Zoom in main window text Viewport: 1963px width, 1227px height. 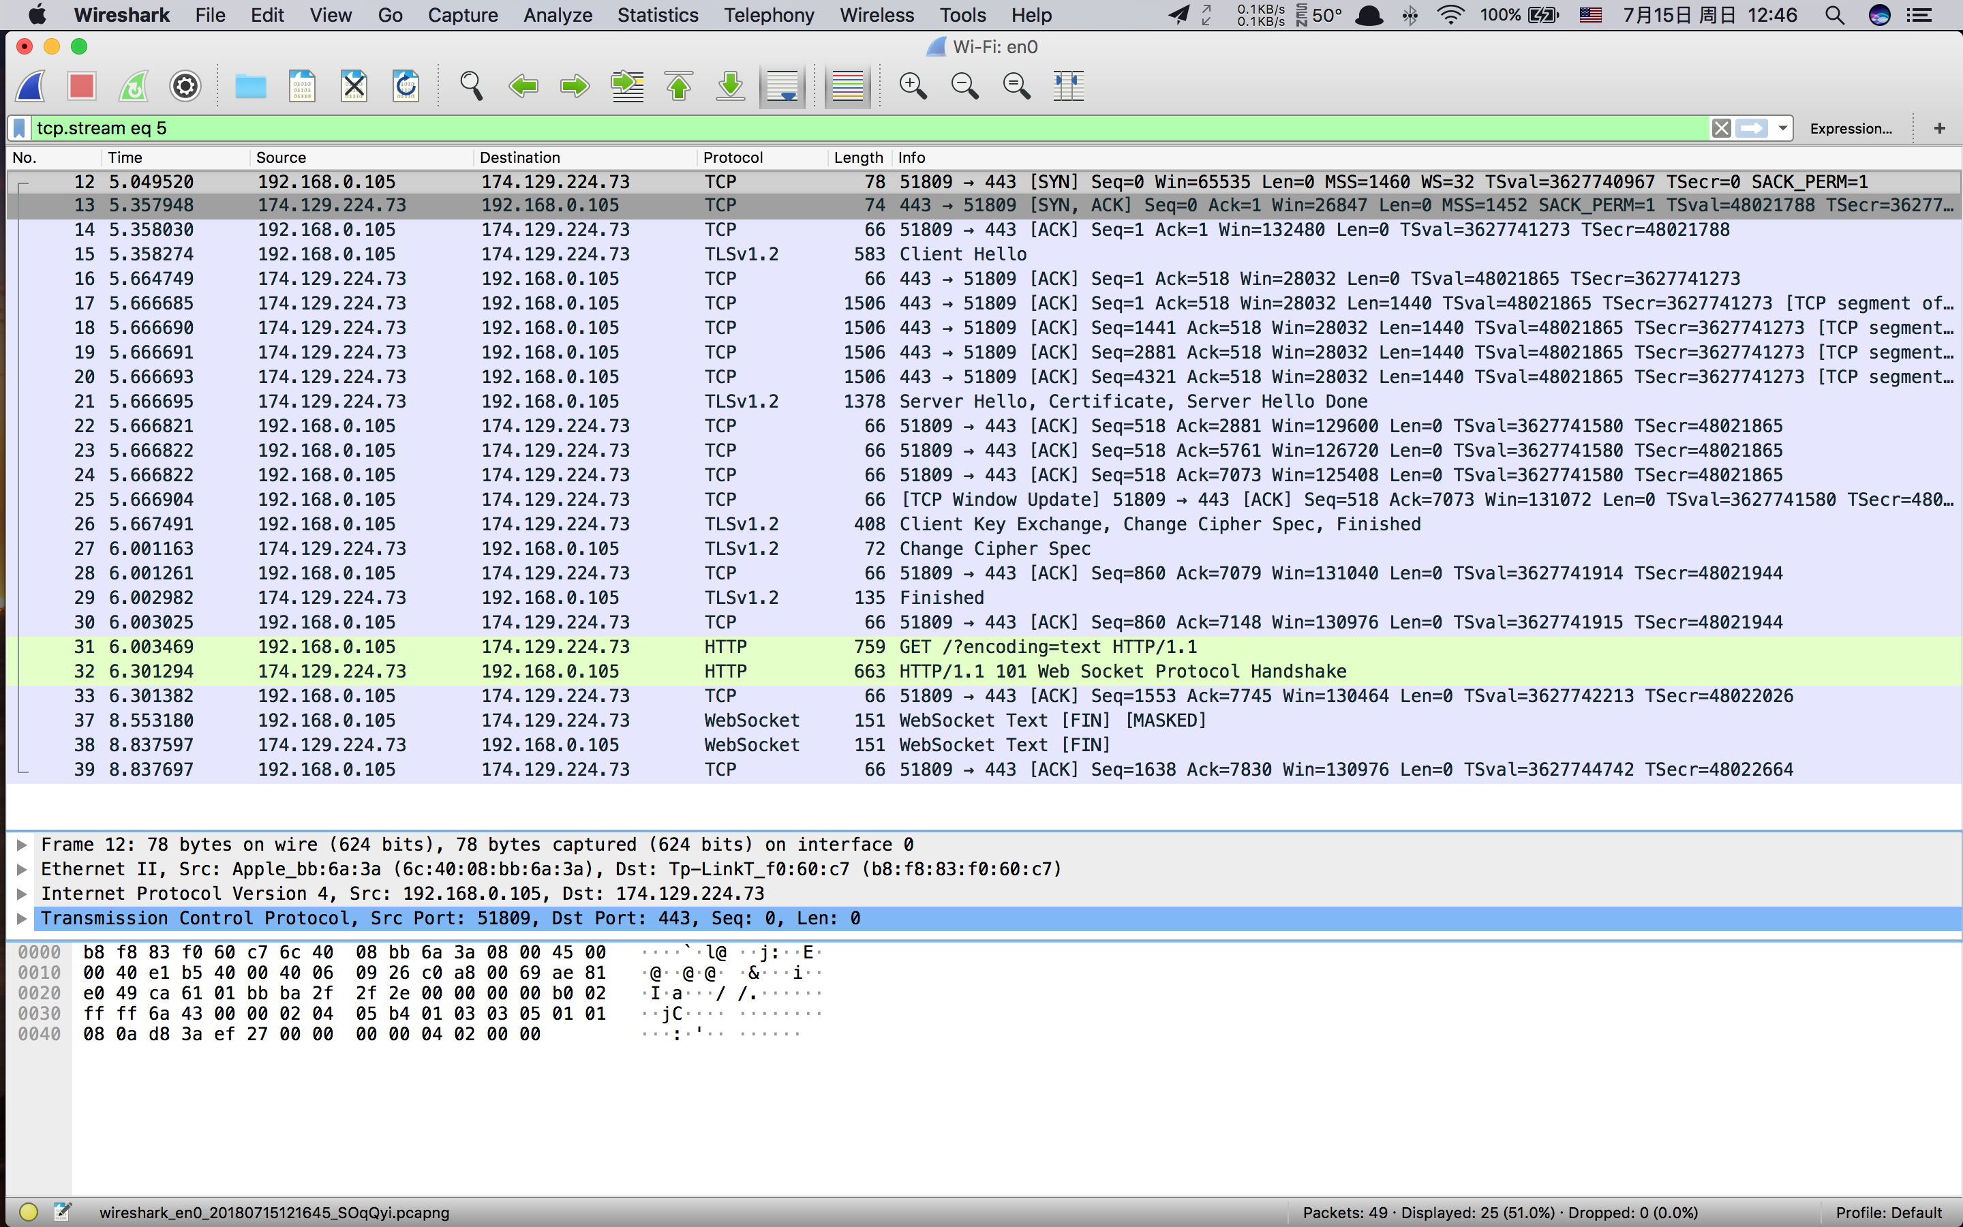(x=913, y=86)
